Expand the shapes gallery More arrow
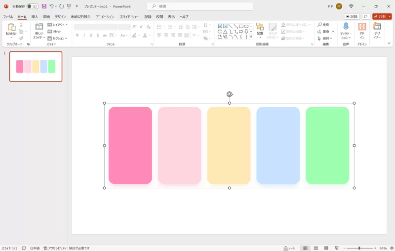395x251 pixels. [x=251, y=37]
